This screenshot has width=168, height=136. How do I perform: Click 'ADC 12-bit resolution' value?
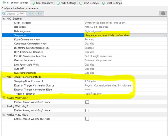(x=97, y=27)
